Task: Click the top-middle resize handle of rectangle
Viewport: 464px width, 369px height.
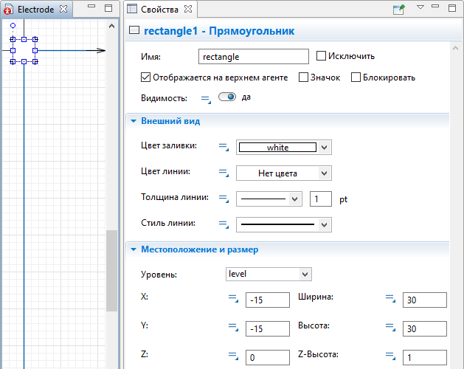Action: point(24,39)
